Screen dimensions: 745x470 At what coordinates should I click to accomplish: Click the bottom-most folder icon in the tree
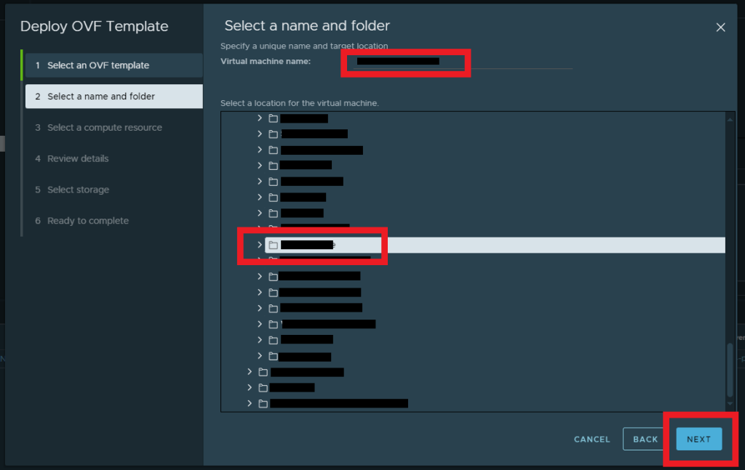[x=263, y=403]
